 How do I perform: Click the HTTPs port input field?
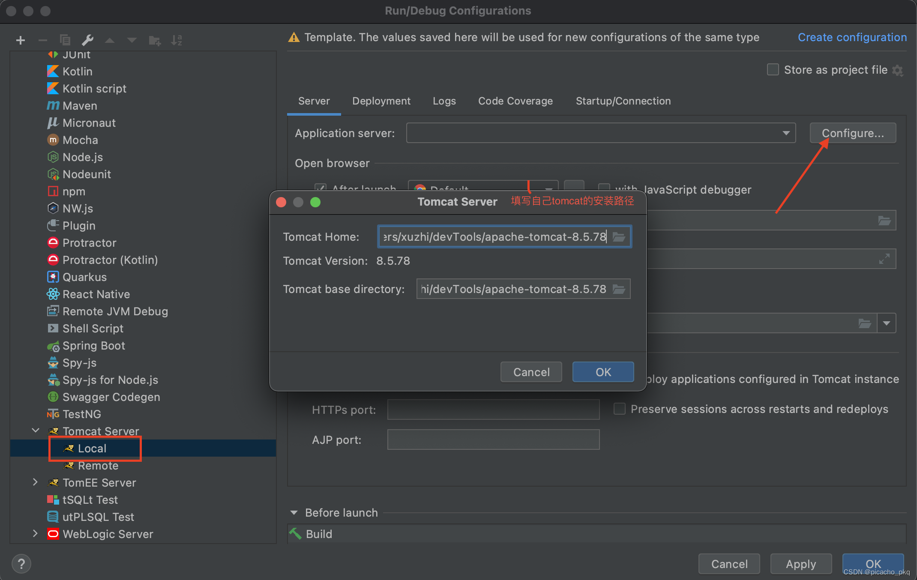(493, 410)
